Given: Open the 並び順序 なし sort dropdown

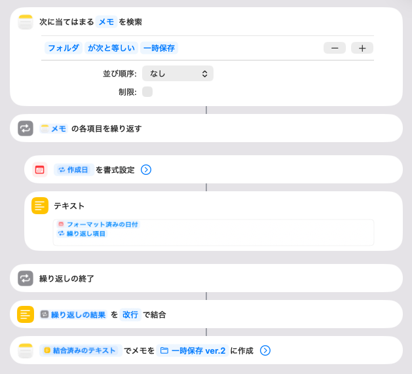Looking at the screenshot, I should pos(178,73).
